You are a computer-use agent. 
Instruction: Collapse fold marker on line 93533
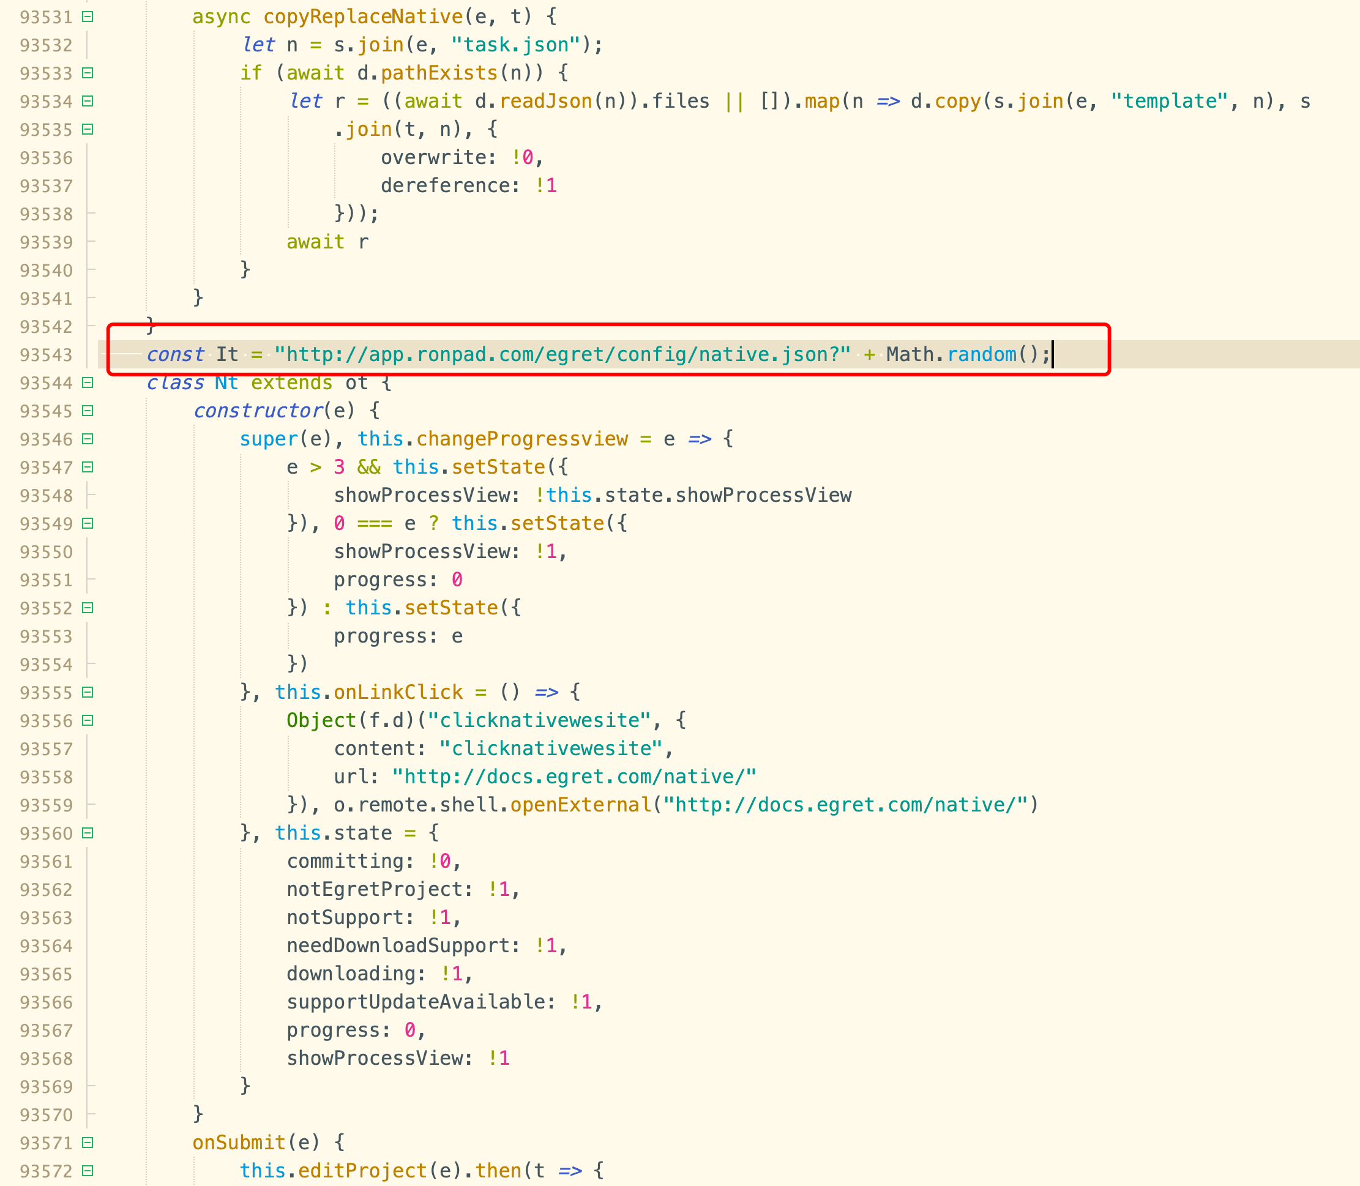88,73
